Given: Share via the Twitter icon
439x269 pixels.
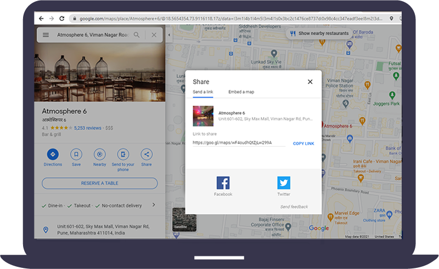Looking at the screenshot, I should click(x=284, y=183).
